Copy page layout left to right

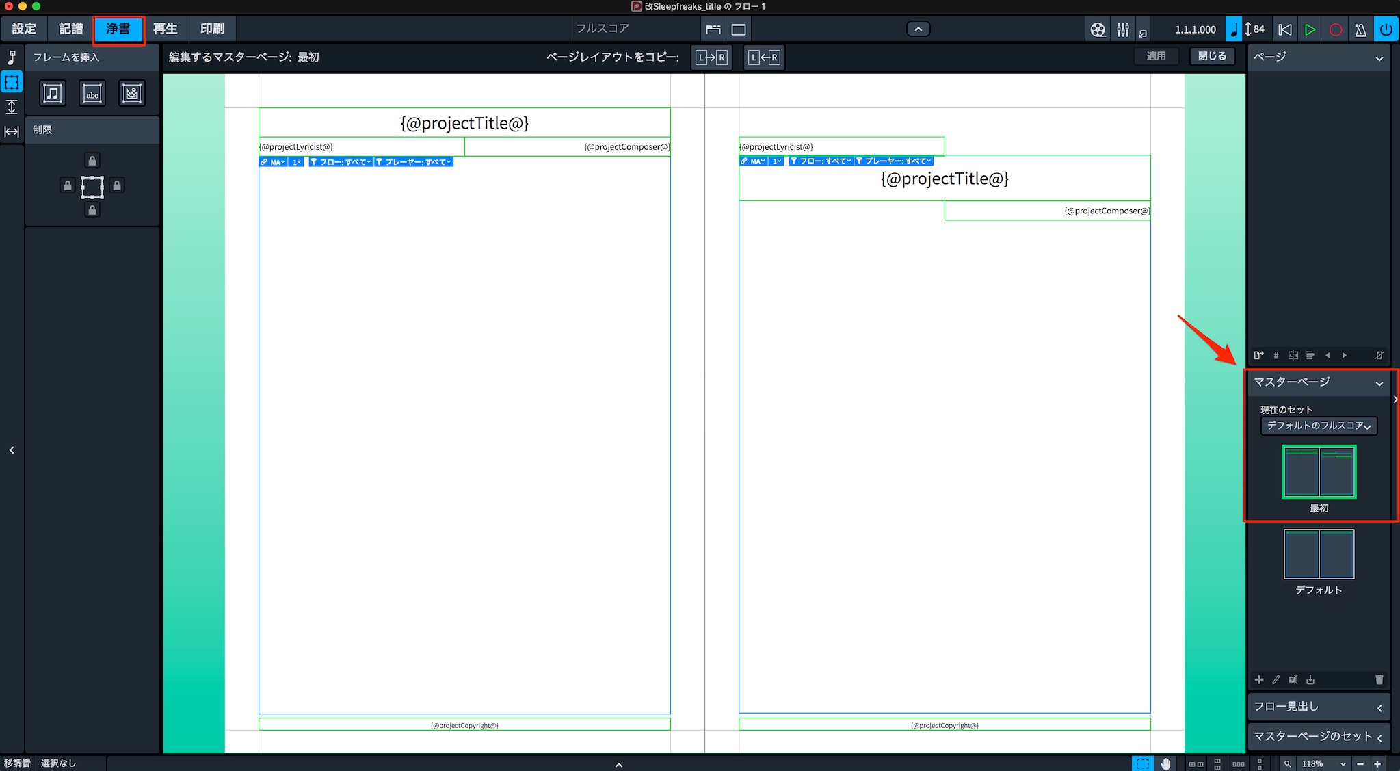[711, 57]
